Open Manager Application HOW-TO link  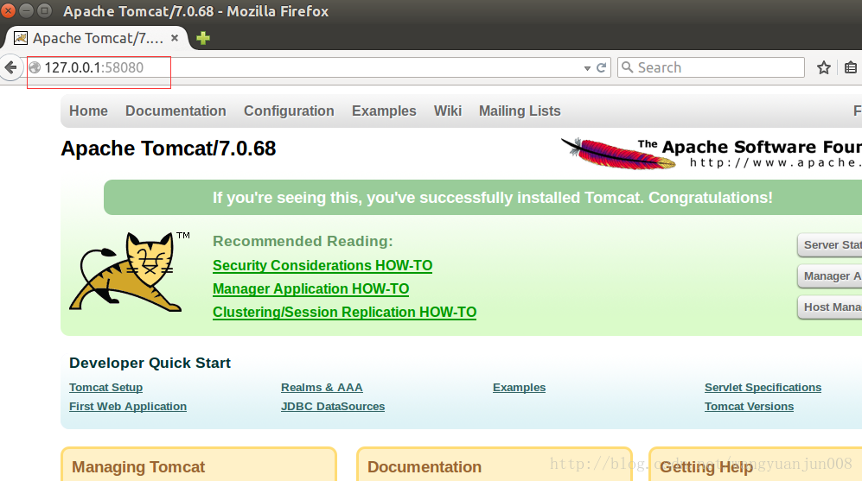pos(310,288)
